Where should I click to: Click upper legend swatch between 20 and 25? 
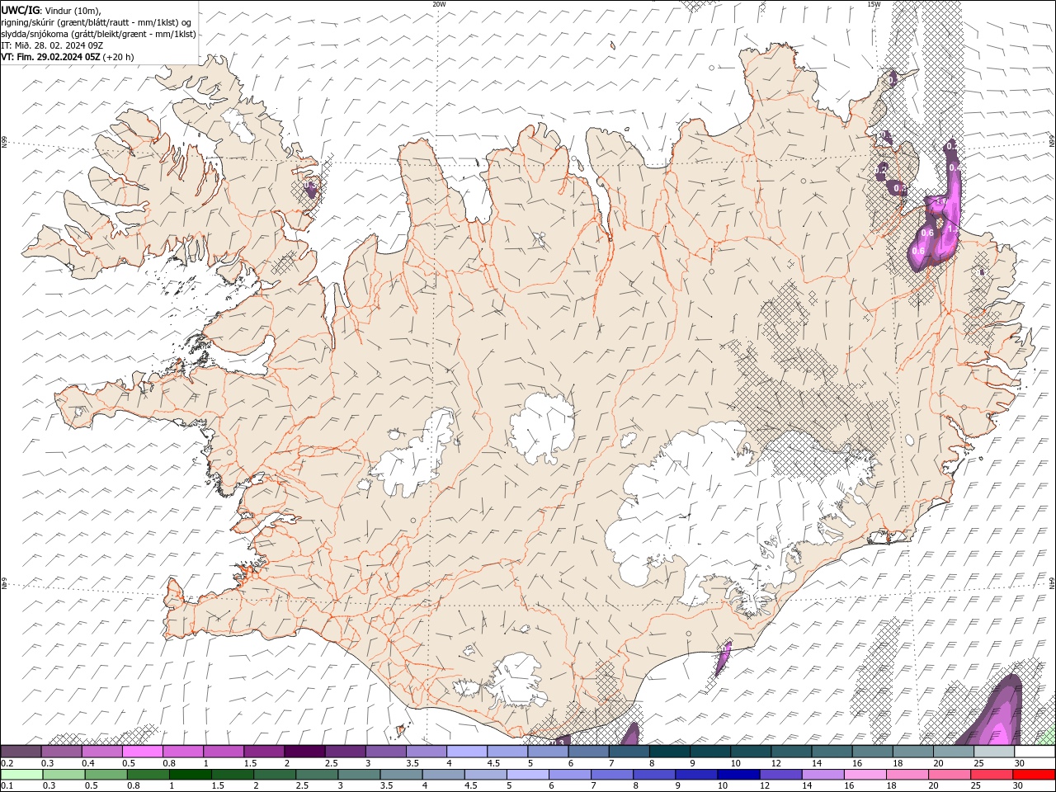click(x=955, y=752)
